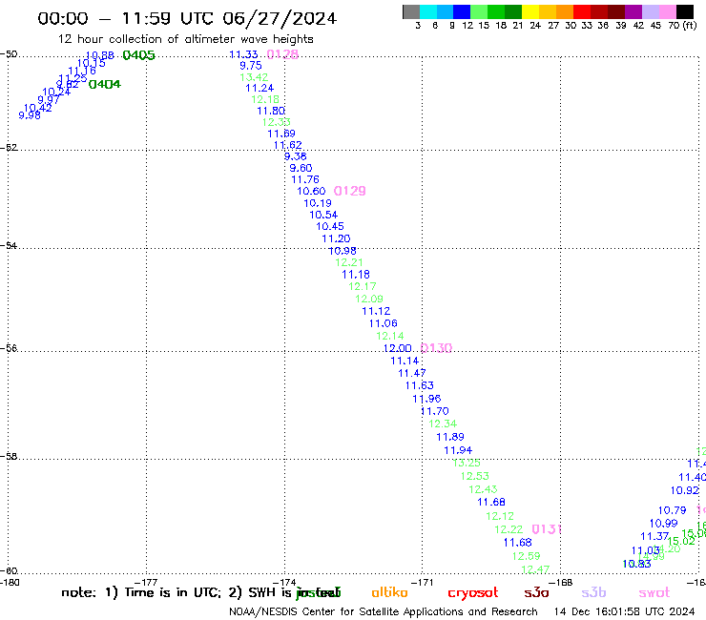Image resolution: width=706 pixels, height=620 pixels.
Task: Click the wave height value 11.96
Action: 426,399
